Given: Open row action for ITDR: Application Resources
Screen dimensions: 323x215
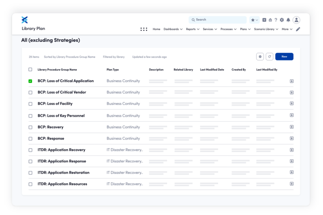Looking at the screenshot, I should click(x=292, y=184).
